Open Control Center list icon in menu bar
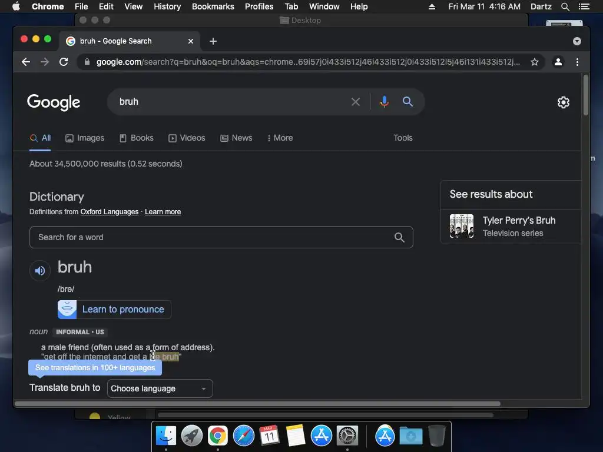The width and height of the screenshot is (603, 452). pyautogui.click(x=584, y=6)
